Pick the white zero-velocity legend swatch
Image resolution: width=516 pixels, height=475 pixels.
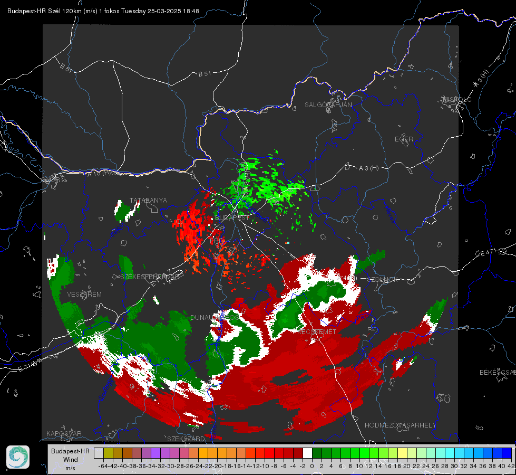(x=307, y=453)
